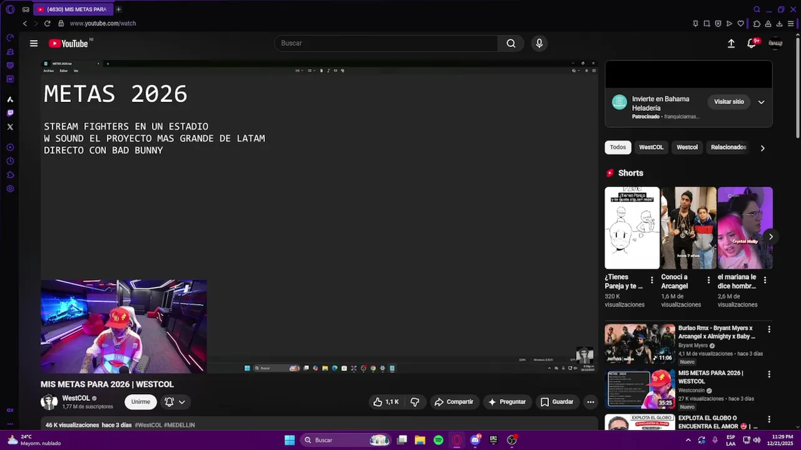Open Twitch in the Opera sidebar
Screen dimensions: 801x450
coord(10,113)
